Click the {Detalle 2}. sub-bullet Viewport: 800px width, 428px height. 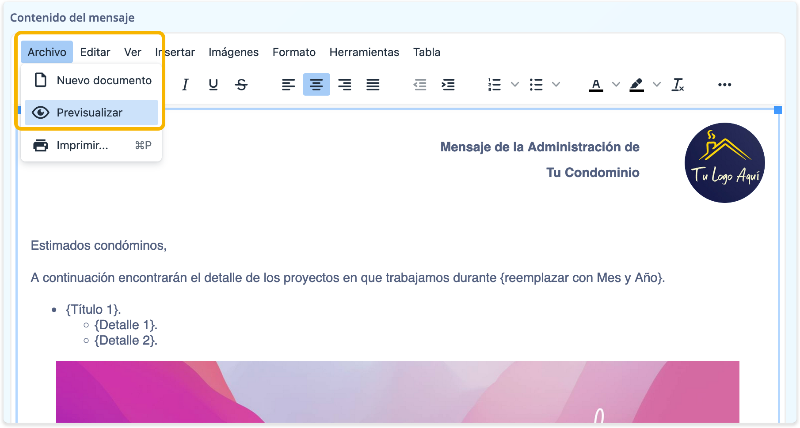[x=126, y=340]
